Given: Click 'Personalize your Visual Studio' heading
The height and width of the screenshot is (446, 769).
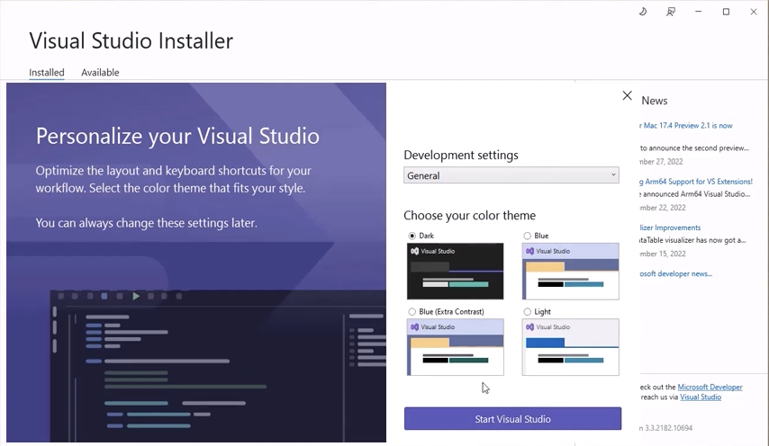Looking at the screenshot, I should [x=177, y=136].
